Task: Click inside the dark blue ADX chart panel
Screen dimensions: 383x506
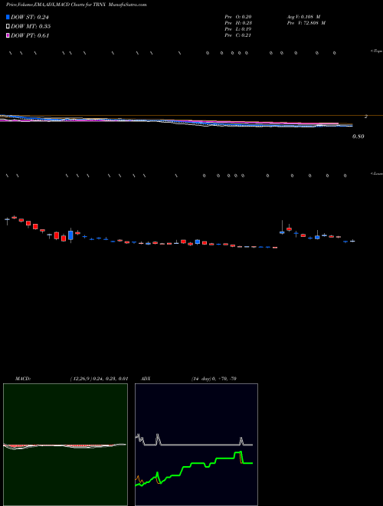Action: tap(196, 445)
